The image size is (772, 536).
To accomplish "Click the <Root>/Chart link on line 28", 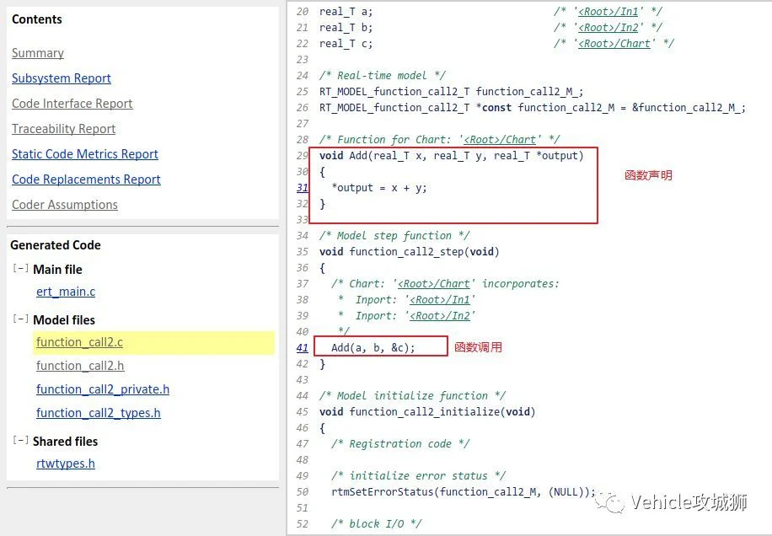I will click(x=500, y=140).
